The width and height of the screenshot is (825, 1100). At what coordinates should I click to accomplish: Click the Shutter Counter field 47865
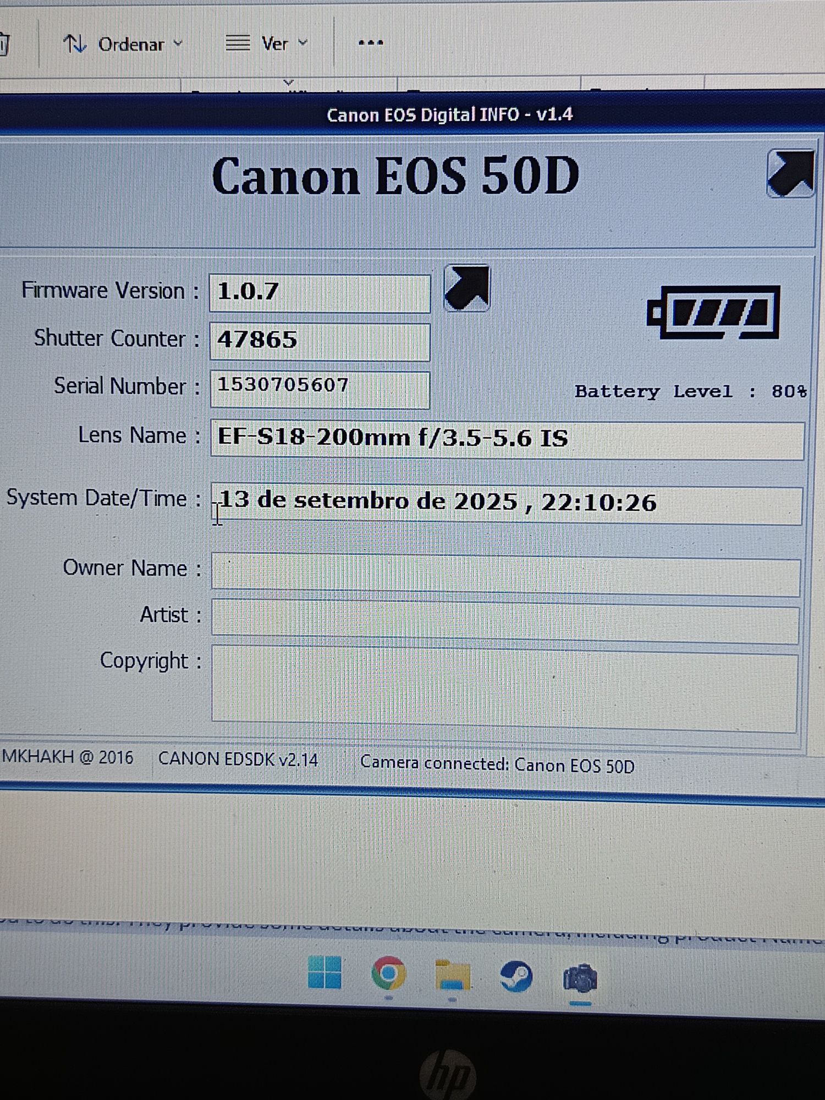[320, 342]
